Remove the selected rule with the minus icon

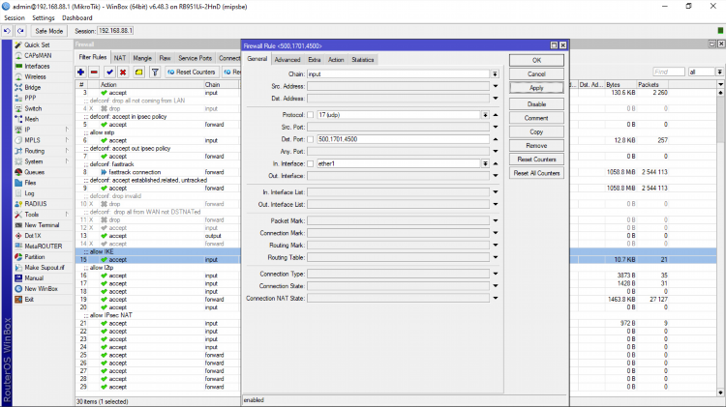94,73
